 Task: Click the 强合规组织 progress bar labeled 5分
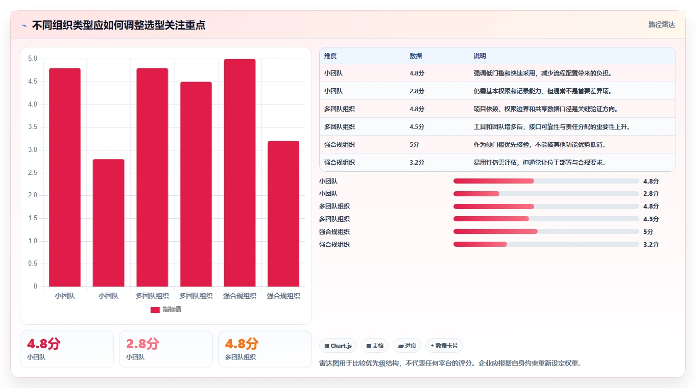coord(546,232)
